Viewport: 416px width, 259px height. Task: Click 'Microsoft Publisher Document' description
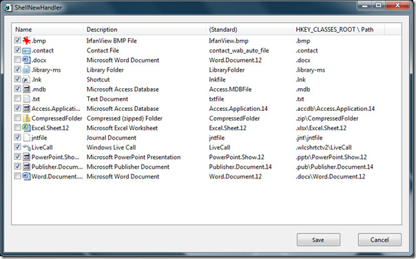[x=128, y=167]
